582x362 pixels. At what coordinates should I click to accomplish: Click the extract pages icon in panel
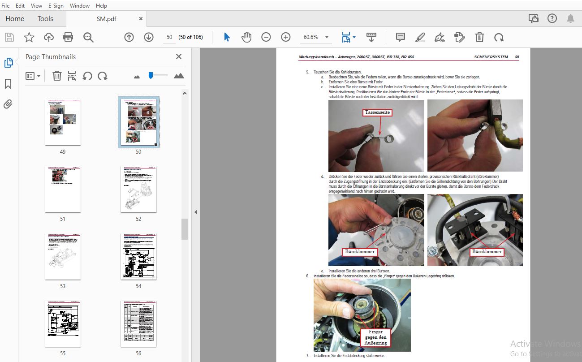[x=72, y=76]
